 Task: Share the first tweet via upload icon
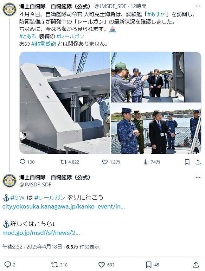pyautogui.click(x=198, y=162)
